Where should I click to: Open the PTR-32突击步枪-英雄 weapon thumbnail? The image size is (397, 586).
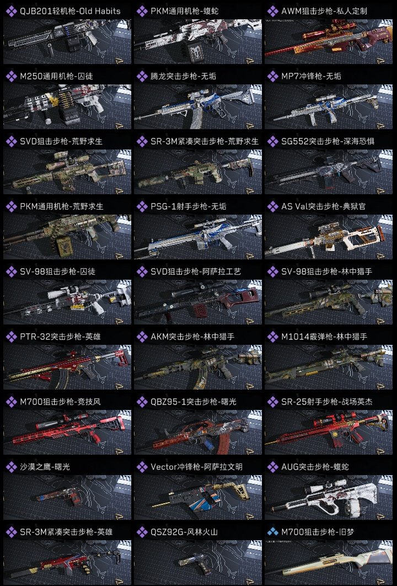pos(67,367)
